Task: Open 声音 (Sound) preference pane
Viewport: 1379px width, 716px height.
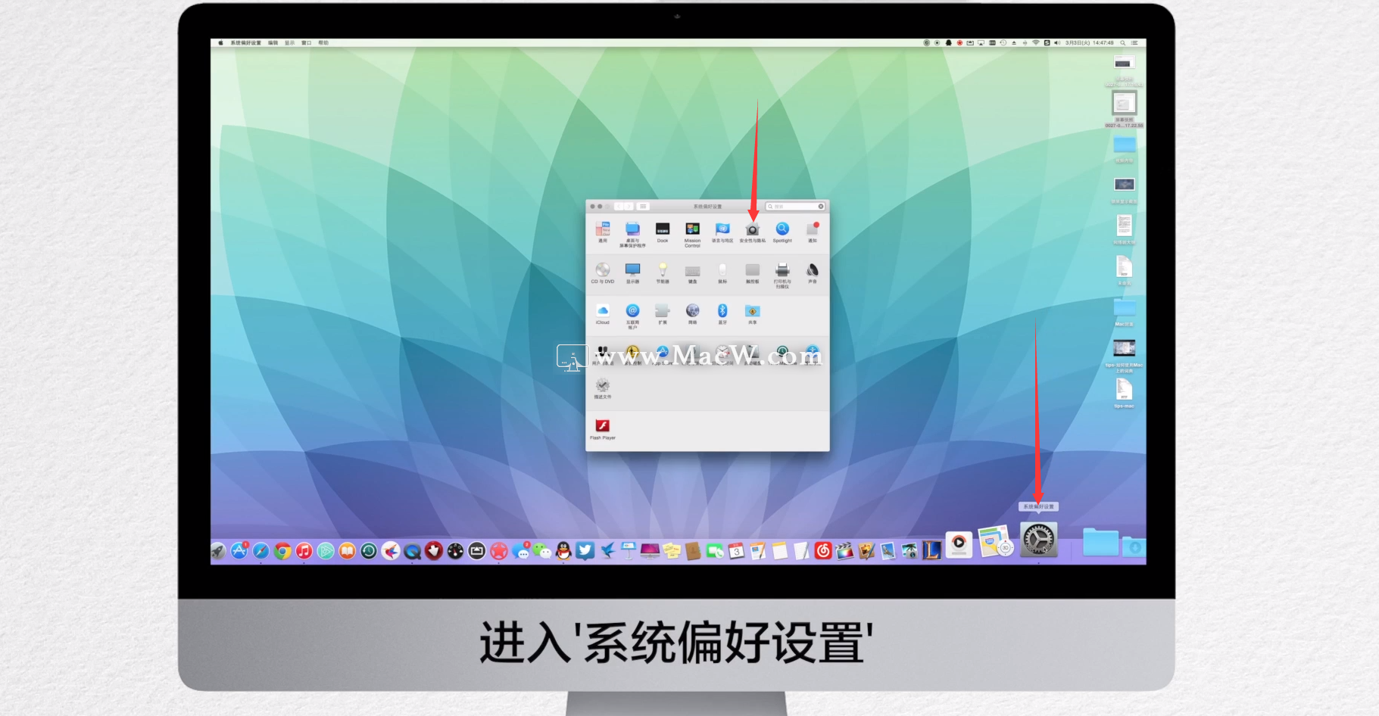Action: click(x=813, y=272)
